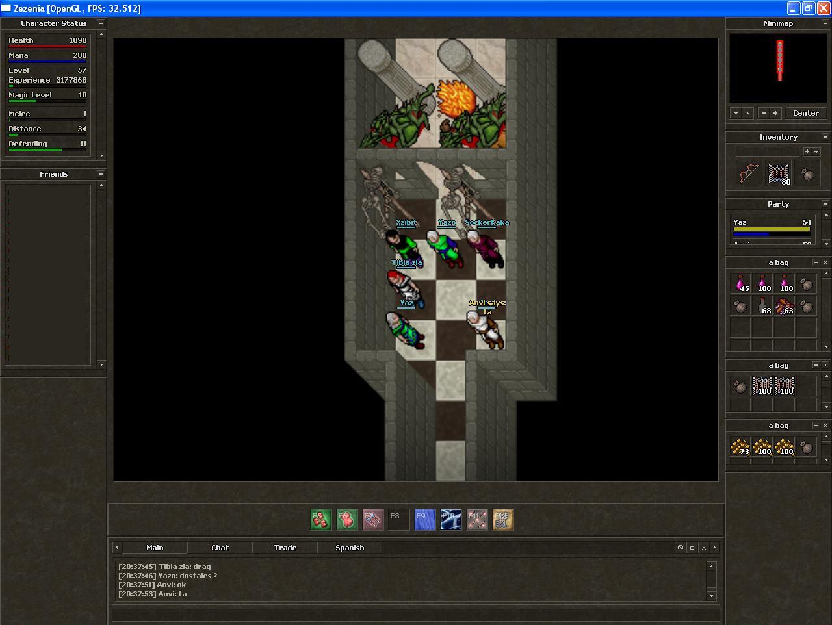
Task: Zoom out the minimap with minus
Action: coord(764,113)
